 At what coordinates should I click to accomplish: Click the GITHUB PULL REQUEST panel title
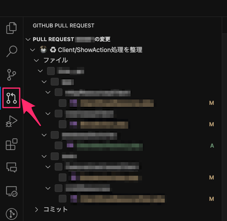(x=64, y=26)
